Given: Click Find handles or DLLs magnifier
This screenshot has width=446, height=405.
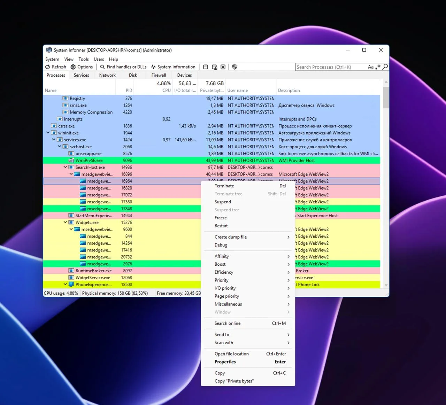Looking at the screenshot, I should 102,67.
